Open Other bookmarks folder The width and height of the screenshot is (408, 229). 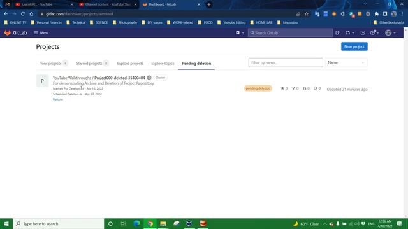(x=389, y=23)
